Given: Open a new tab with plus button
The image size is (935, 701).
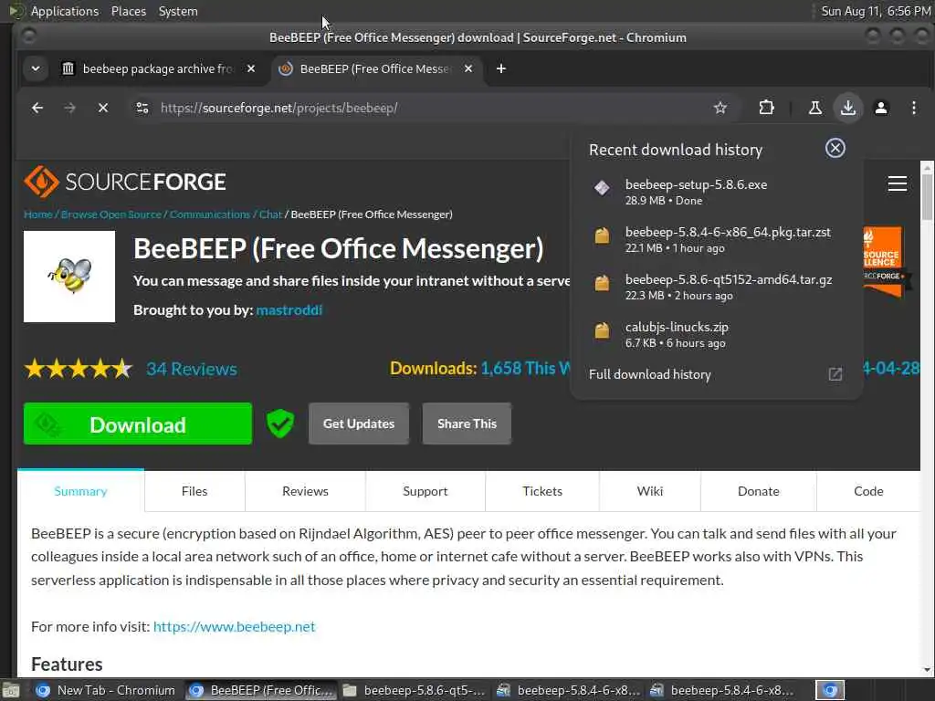Looking at the screenshot, I should point(501,68).
